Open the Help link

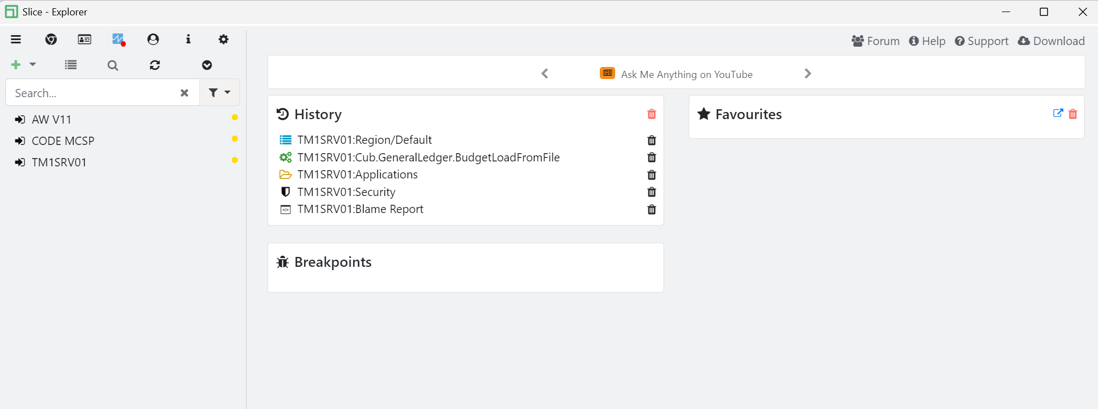927,41
